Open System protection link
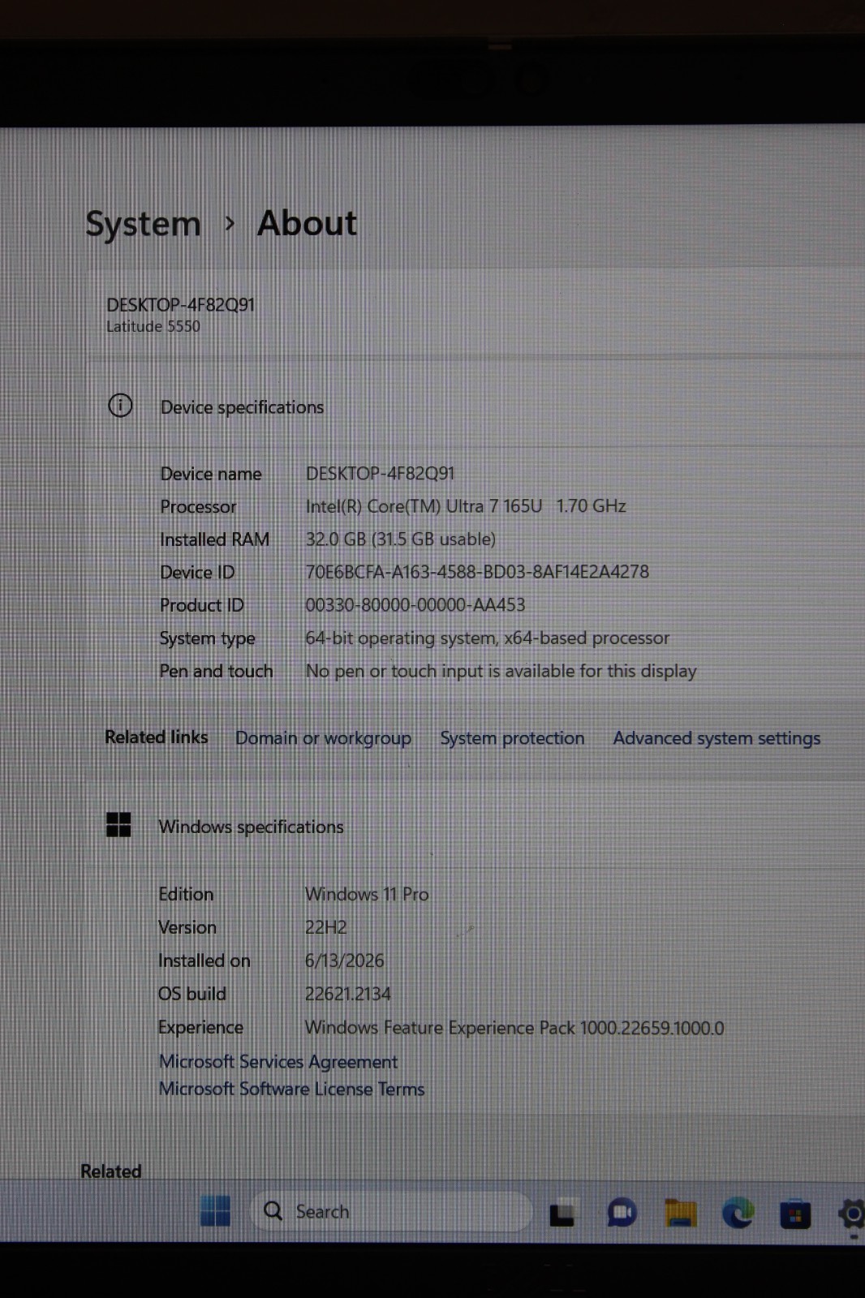The image size is (865, 1298). (x=512, y=738)
